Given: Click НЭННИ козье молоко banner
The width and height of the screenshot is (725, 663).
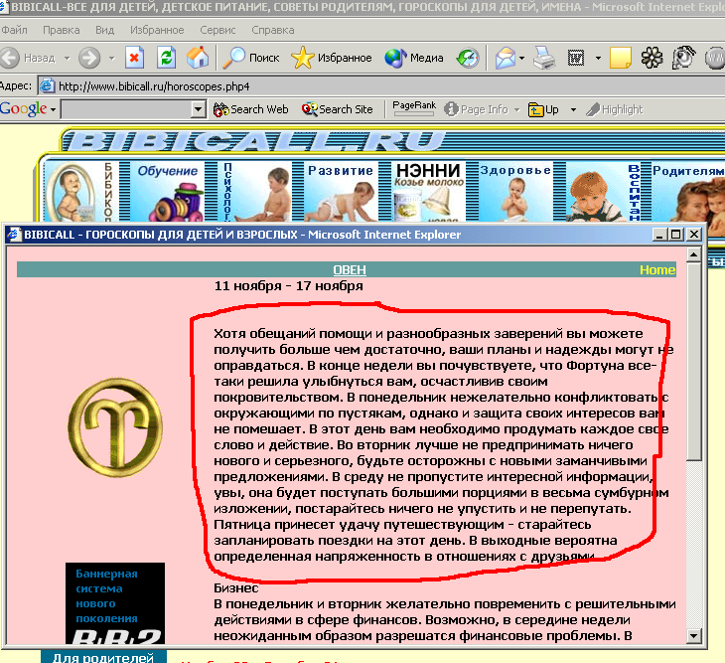Looking at the screenshot, I should point(429,191).
